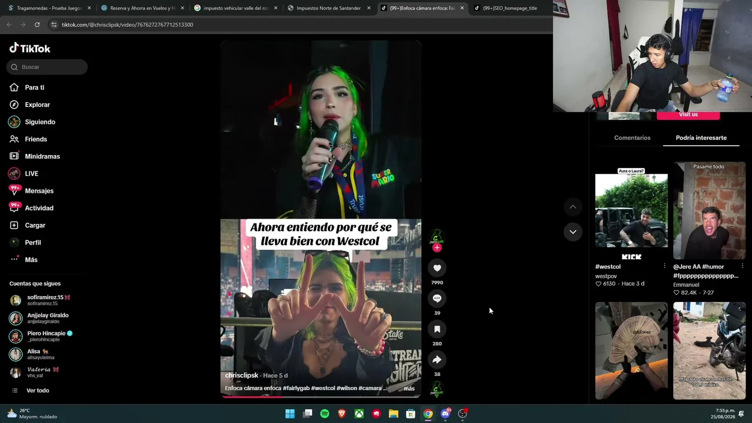Open the Minidramas section icon
Viewport: 752px width, 423px height.
pyautogui.click(x=14, y=156)
